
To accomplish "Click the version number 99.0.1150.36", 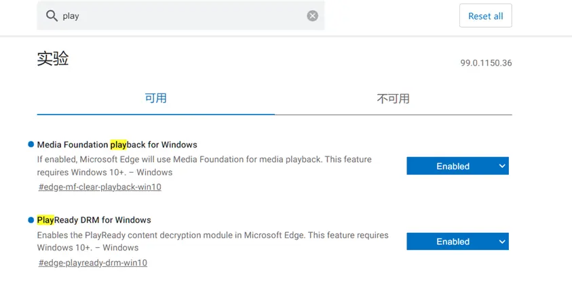I will tap(486, 63).
